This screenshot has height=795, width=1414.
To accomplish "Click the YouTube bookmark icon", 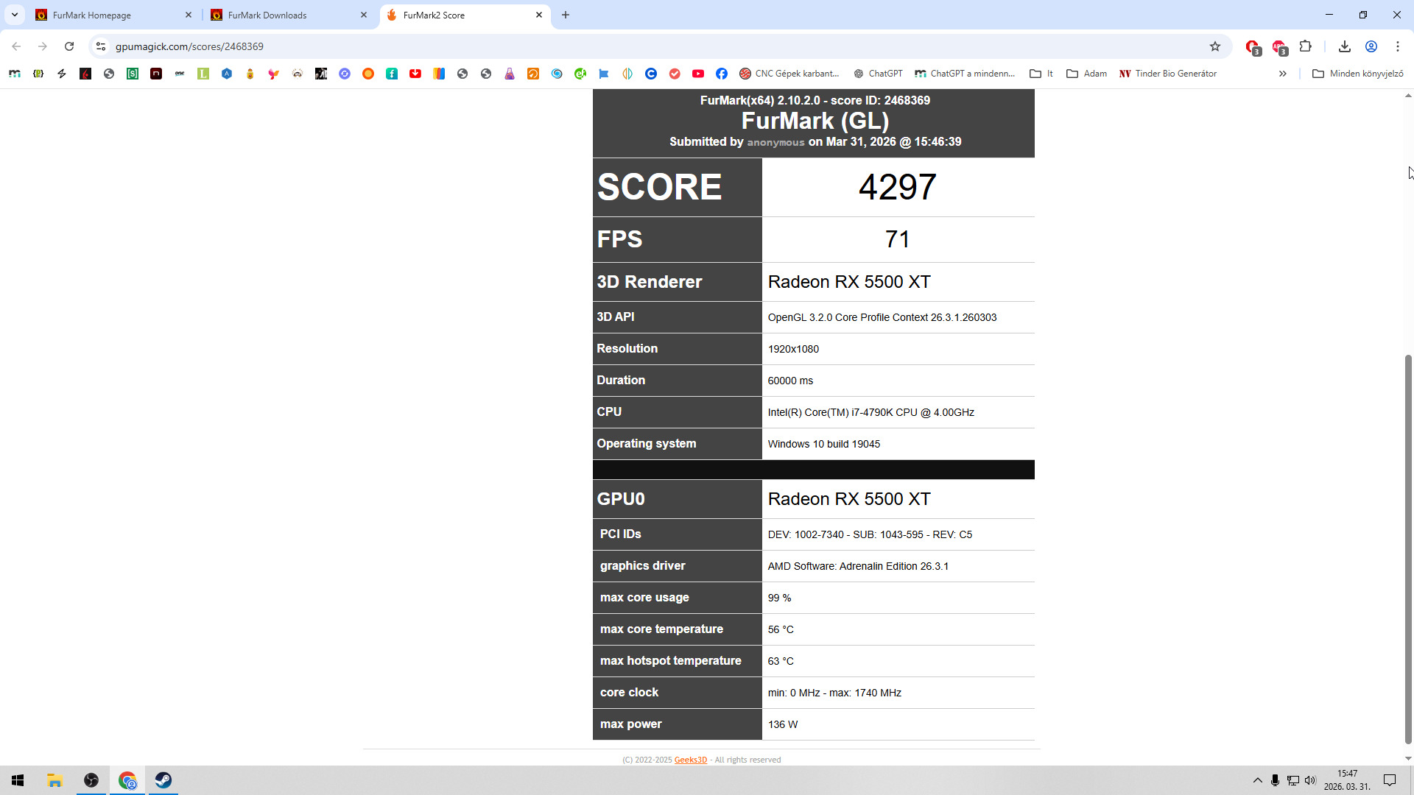I will coord(698,74).
